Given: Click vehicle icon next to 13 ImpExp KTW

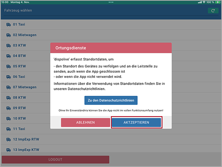Looking at the screenshot, I should (9, 150).
